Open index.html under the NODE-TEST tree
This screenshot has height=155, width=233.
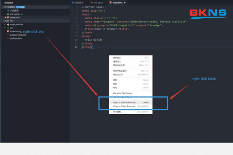[15, 31]
